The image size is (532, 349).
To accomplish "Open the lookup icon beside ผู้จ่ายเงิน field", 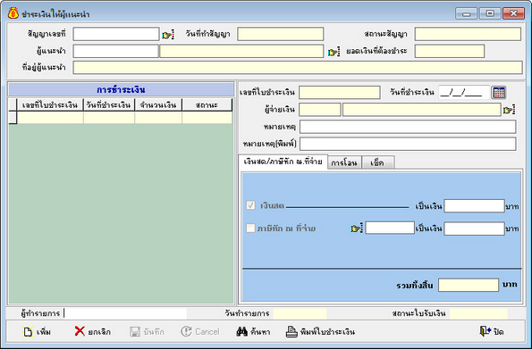I will point(509,110).
